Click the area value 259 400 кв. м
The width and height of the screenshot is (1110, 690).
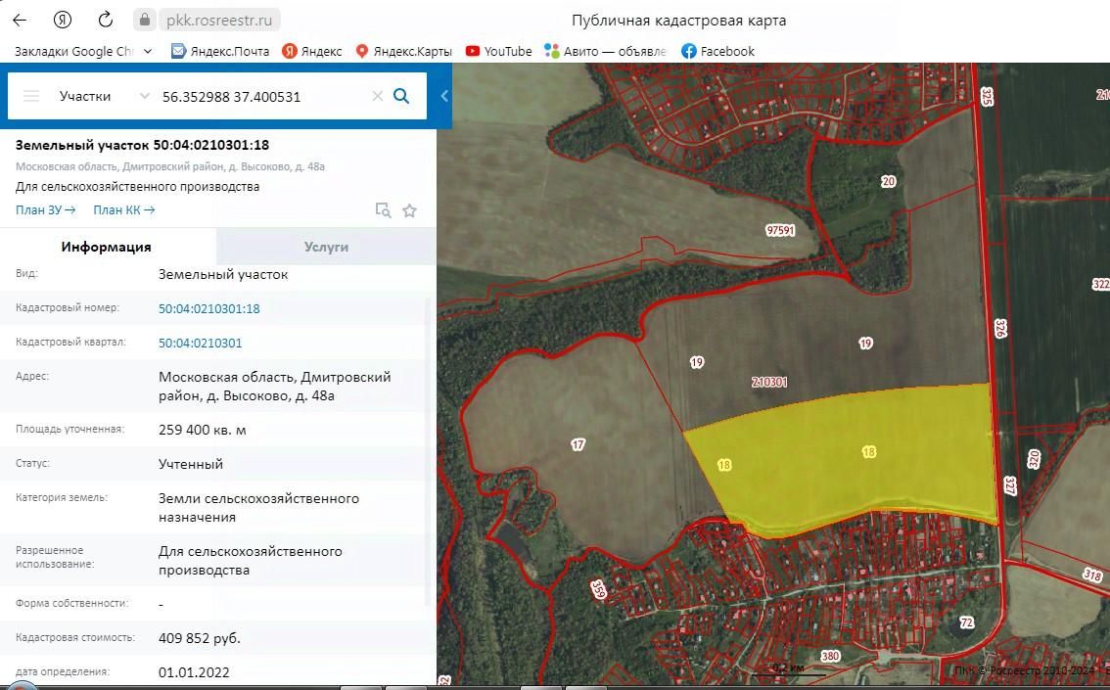pyautogui.click(x=203, y=430)
